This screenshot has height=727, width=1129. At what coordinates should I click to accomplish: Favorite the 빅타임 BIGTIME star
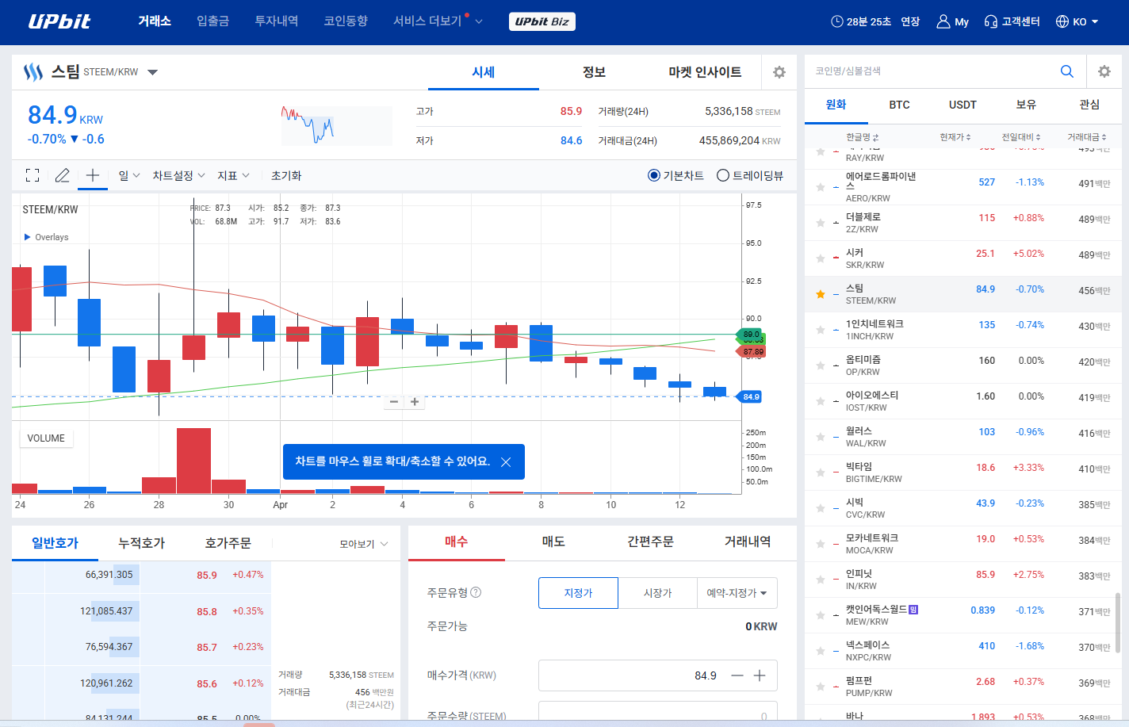[x=821, y=473]
